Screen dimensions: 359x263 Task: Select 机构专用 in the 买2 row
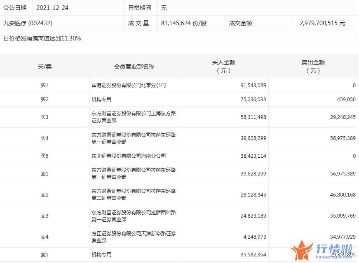[101, 99]
